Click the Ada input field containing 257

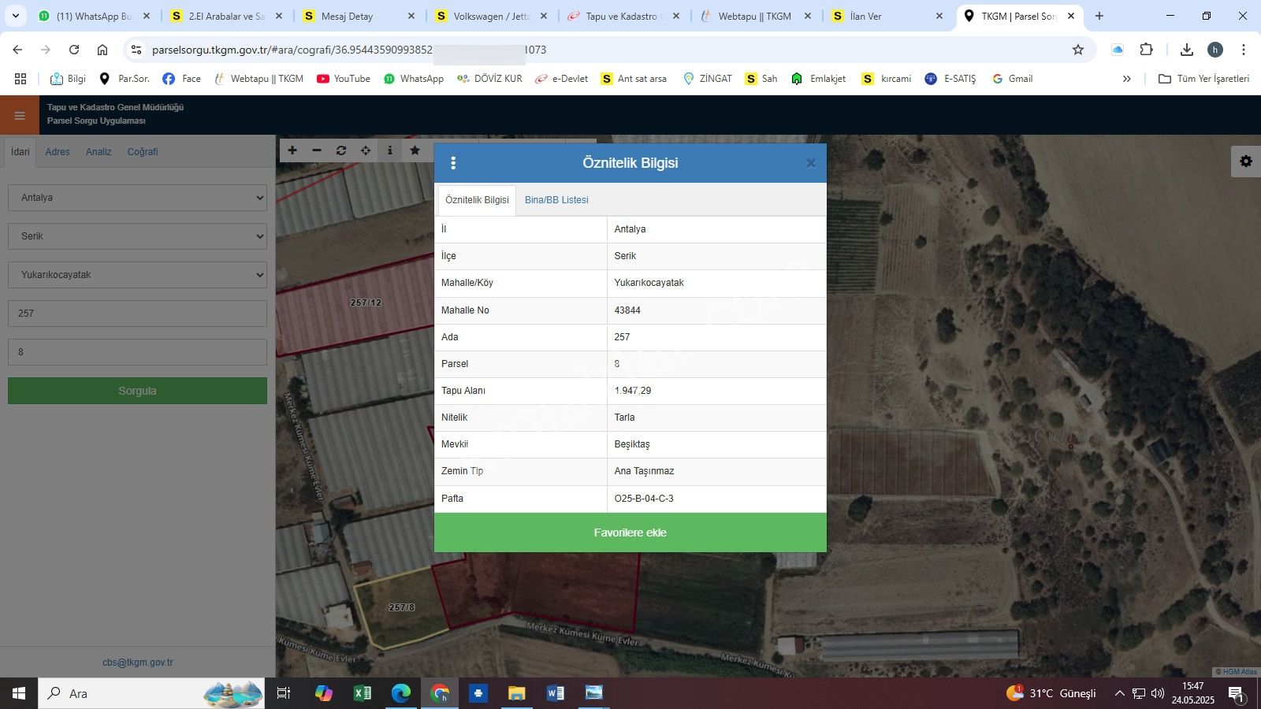click(x=137, y=314)
